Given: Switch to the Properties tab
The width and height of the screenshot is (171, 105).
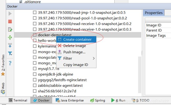Looking at the screenshot, I should (x=154, y=13).
